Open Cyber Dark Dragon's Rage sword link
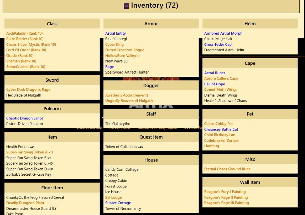This screenshot has width=305, height=215. coord(28,89)
